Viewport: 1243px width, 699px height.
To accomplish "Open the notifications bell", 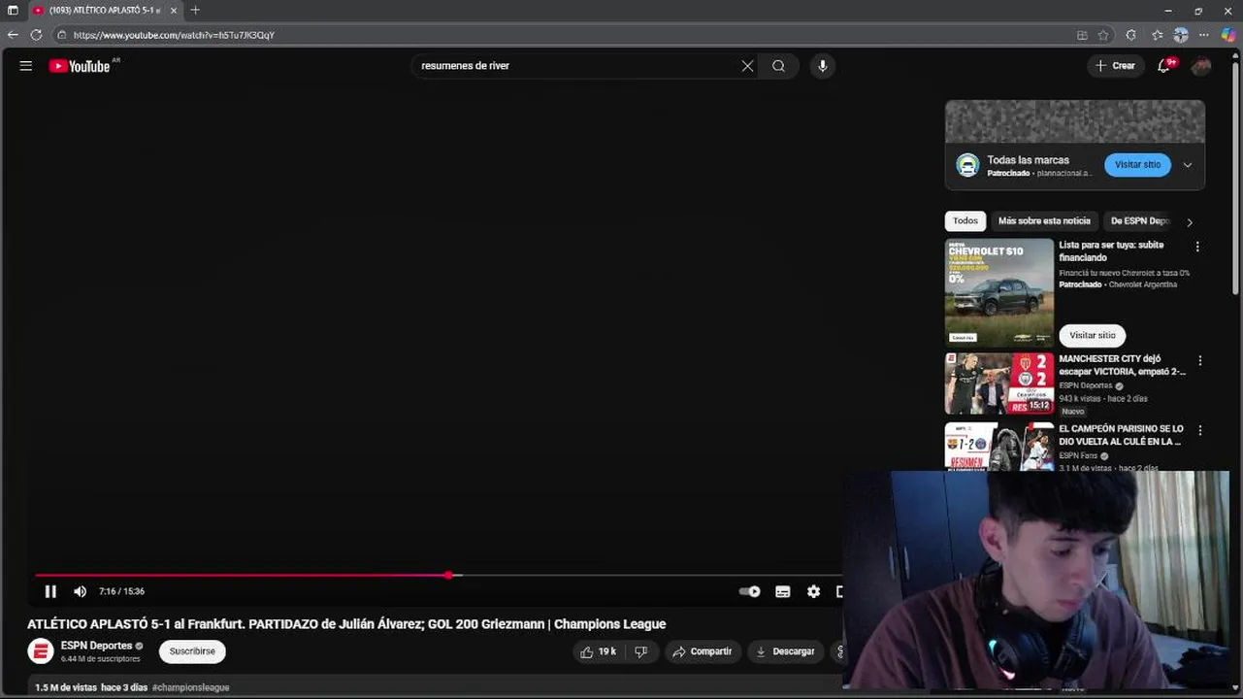I will click(1164, 66).
